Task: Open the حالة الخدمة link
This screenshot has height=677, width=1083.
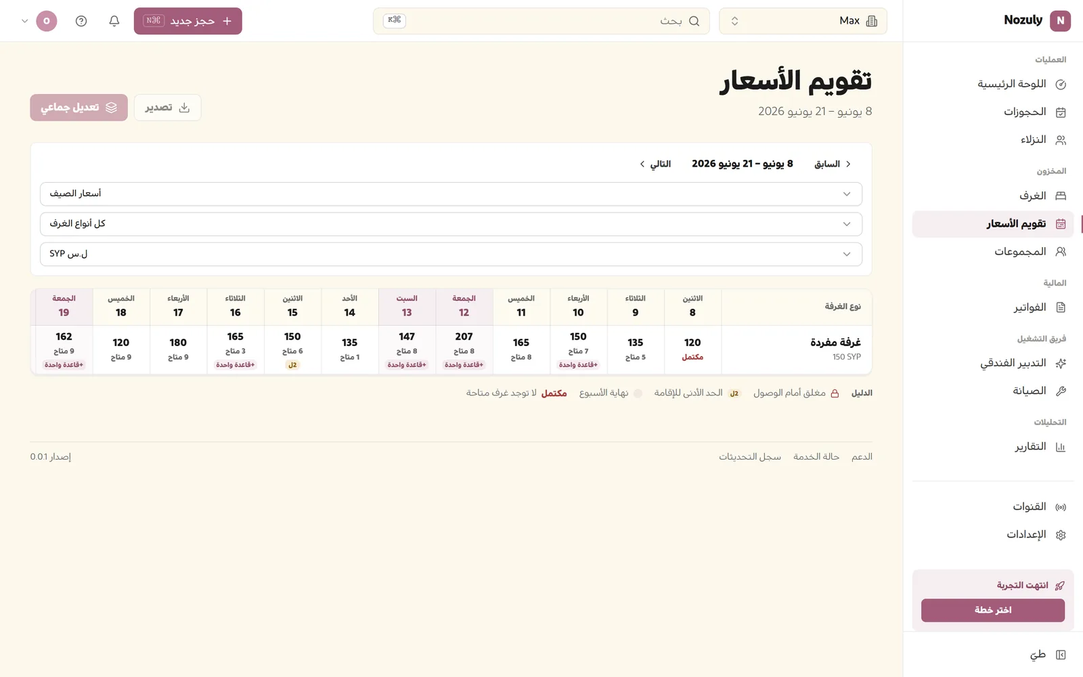Action: pyautogui.click(x=816, y=457)
